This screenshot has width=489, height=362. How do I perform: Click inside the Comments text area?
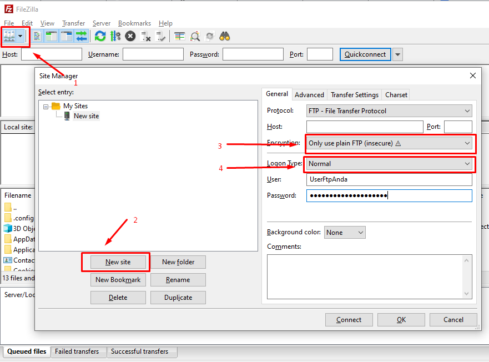coord(365,277)
